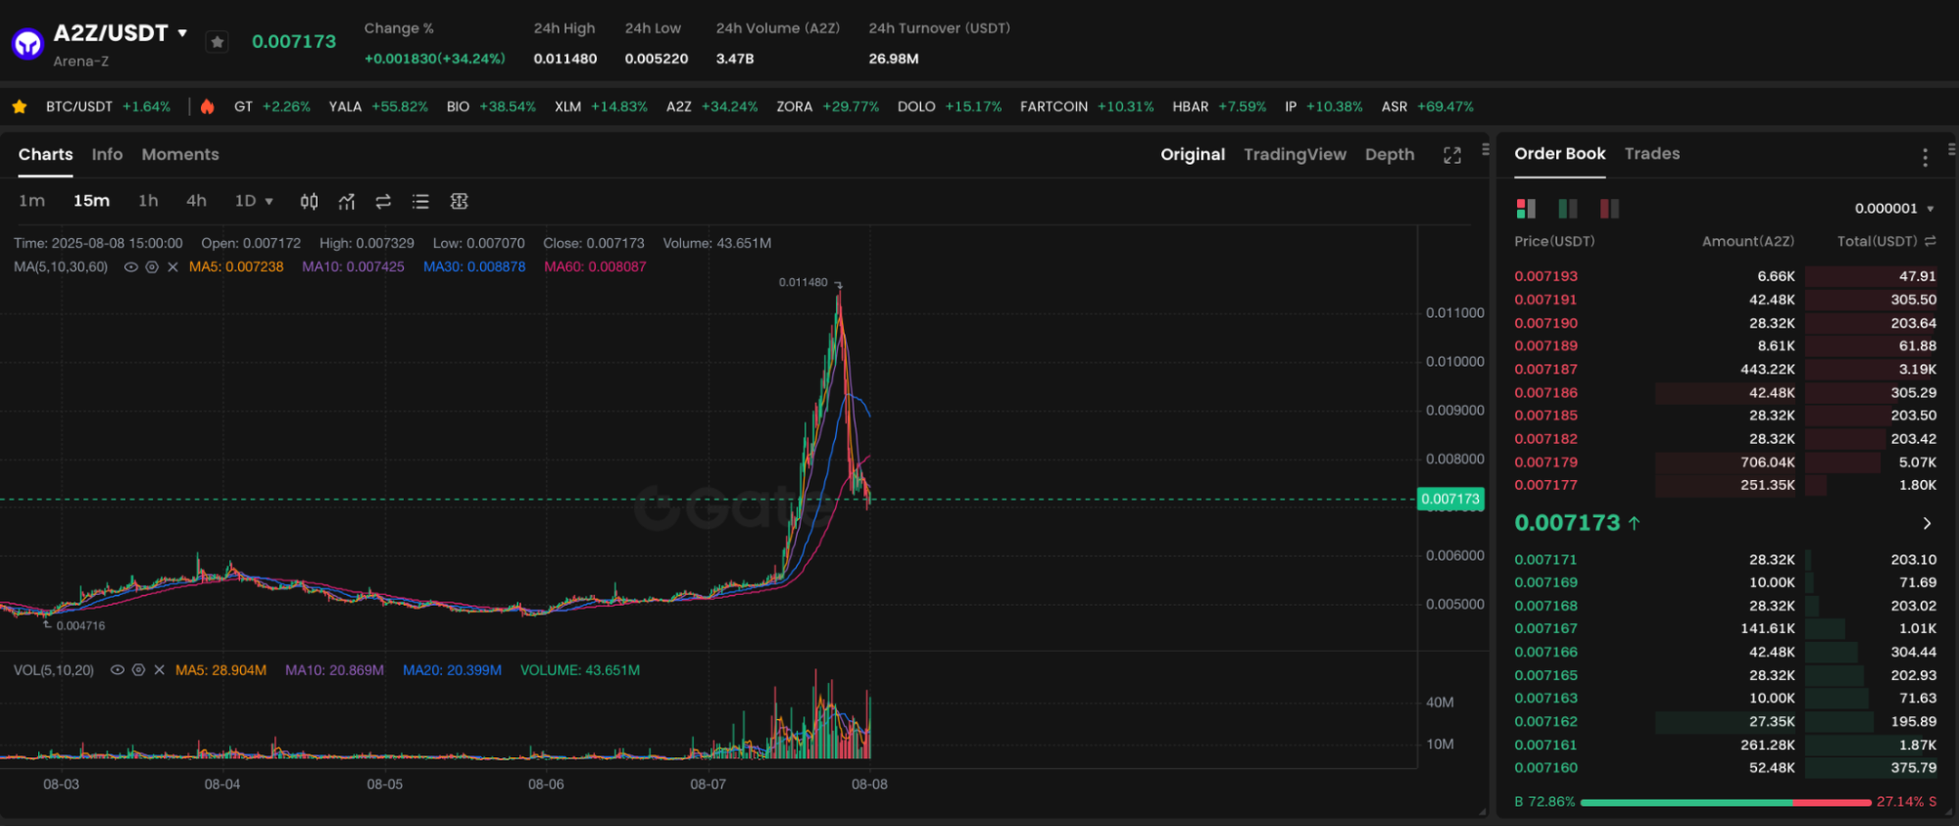The width and height of the screenshot is (1959, 827).
Task: Select bid price 0.007171
Action: tap(1545, 559)
